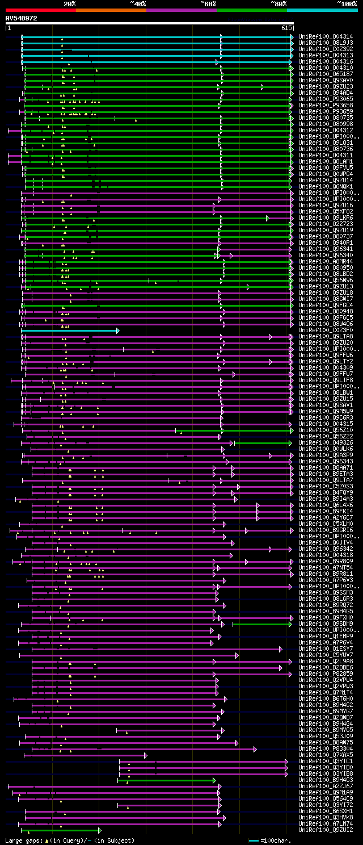Open hit UniRef100_Q1ESY7
Viewport: 363px width, 845px height.
pos(326,649)
